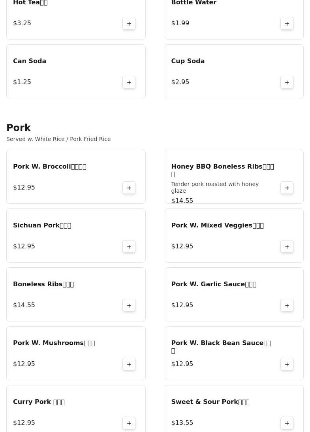Add Pork W. Black Bean Sauce
The width and height of the screenshot is (310, 432).
(287, 364)
